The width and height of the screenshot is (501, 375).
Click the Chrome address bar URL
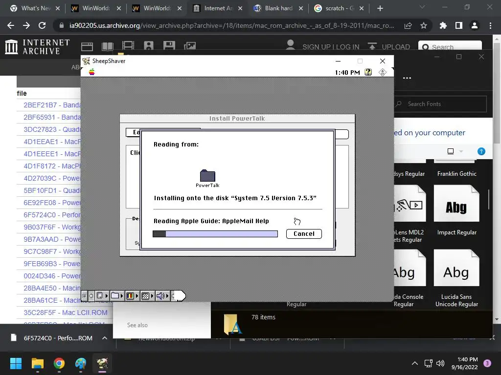pyautogui.click(x=231, y=25)
